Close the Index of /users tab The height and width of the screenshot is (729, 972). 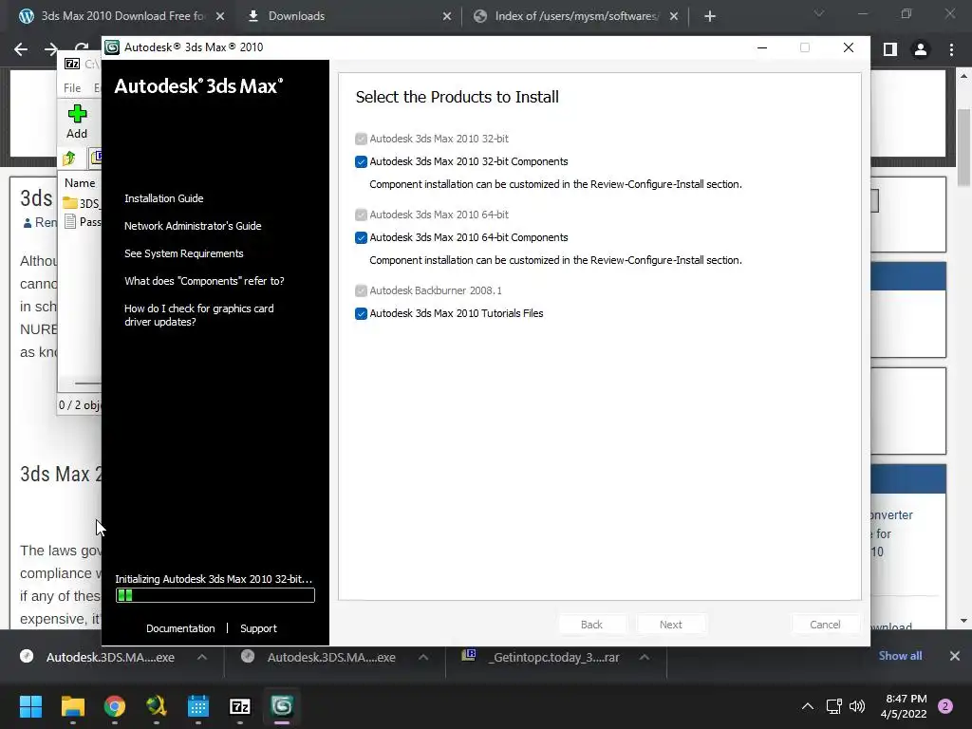tap(674, 17)
